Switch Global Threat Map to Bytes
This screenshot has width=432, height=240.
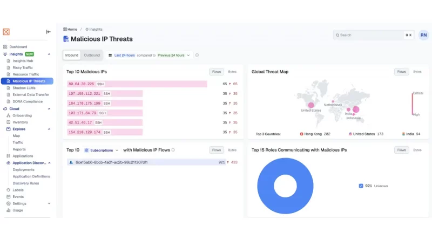417,71
